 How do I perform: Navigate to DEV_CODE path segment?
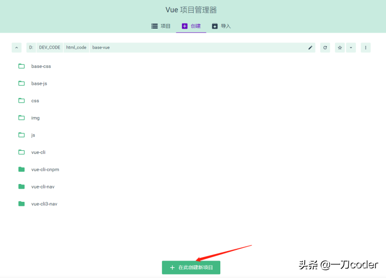pos(50,48)
